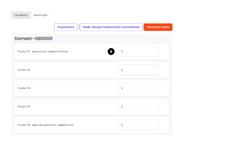Select the Cluster 01 name text

tap(24, 51)
